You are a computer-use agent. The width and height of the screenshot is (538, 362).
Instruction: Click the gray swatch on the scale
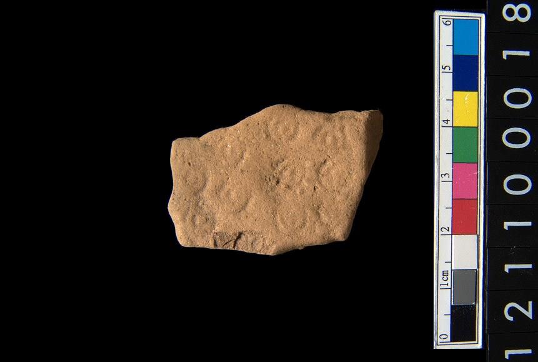point(464,288)
